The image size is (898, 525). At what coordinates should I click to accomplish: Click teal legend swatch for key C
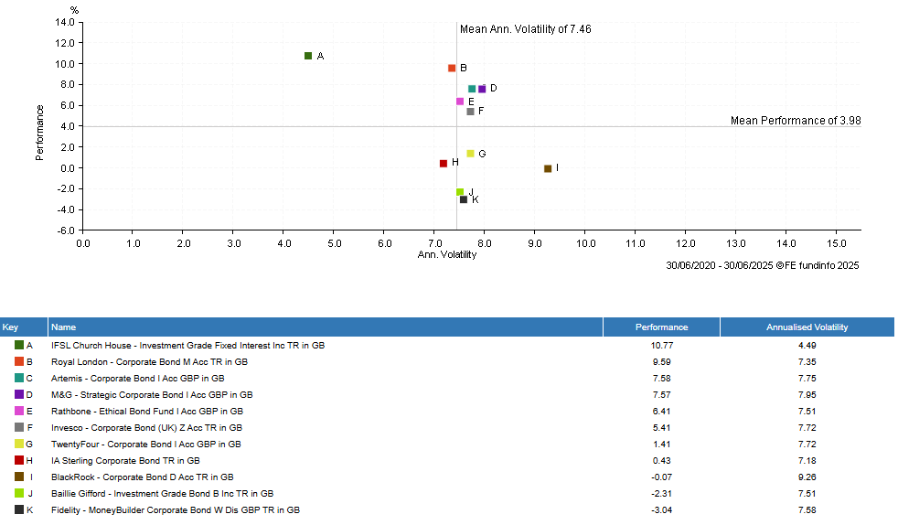point(19,379)
